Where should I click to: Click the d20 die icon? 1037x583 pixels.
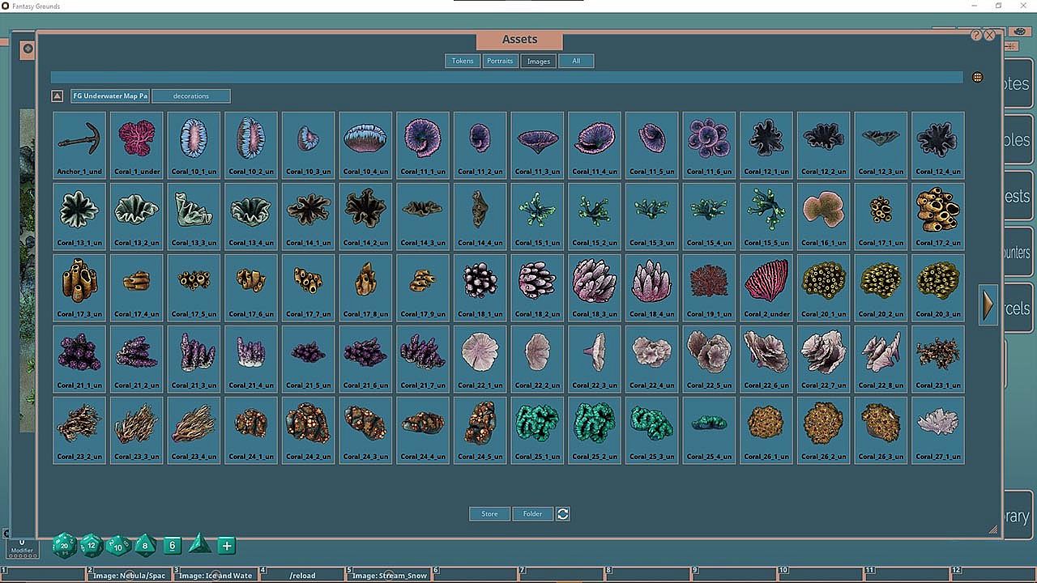pyautogui.click(x=65, y=546)
